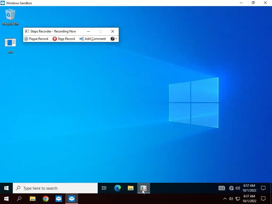
Task: Open the host Start menu
Action: [x=6, y=199]
